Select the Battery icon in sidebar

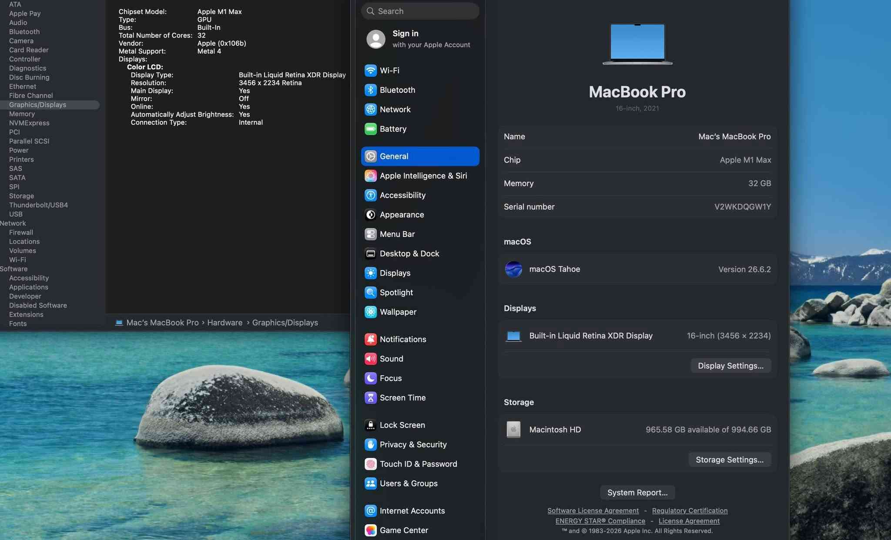pos(370,129)
